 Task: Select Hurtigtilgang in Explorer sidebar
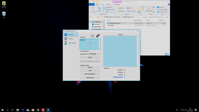tap(96, 22)
